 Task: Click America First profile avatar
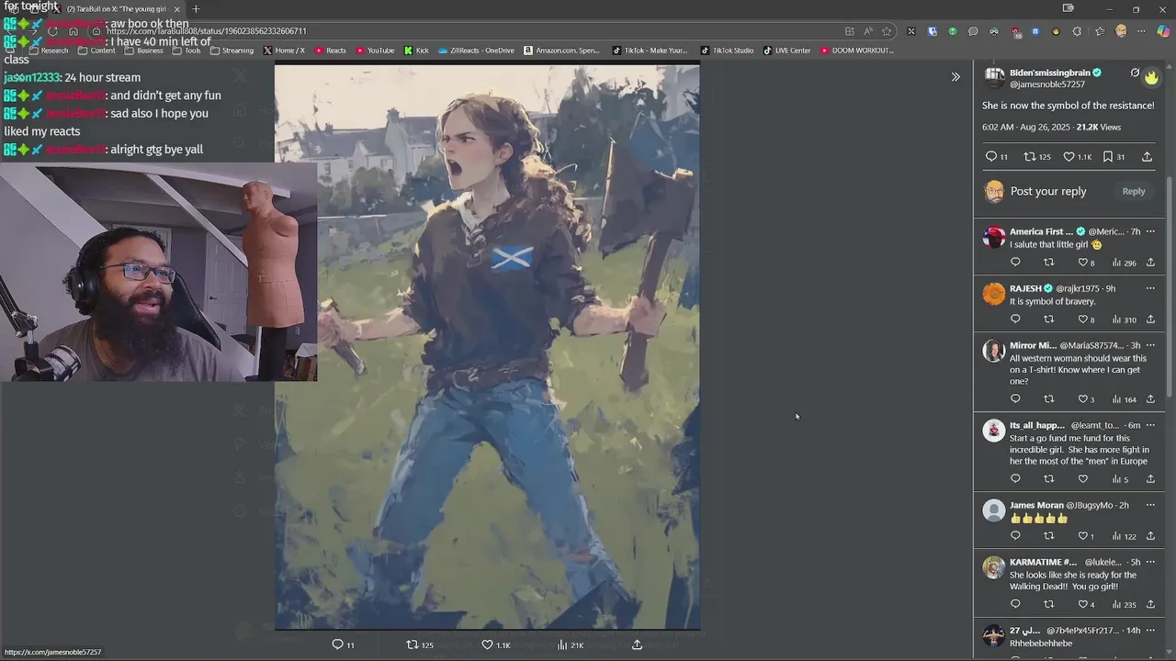click(993, 238)
